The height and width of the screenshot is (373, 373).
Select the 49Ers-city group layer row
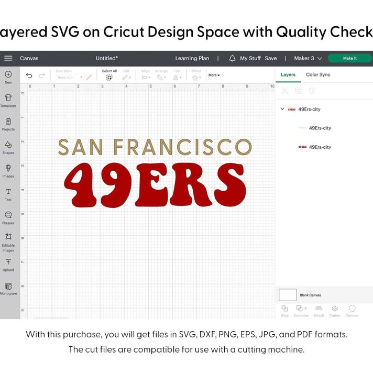tap(324, 109)
